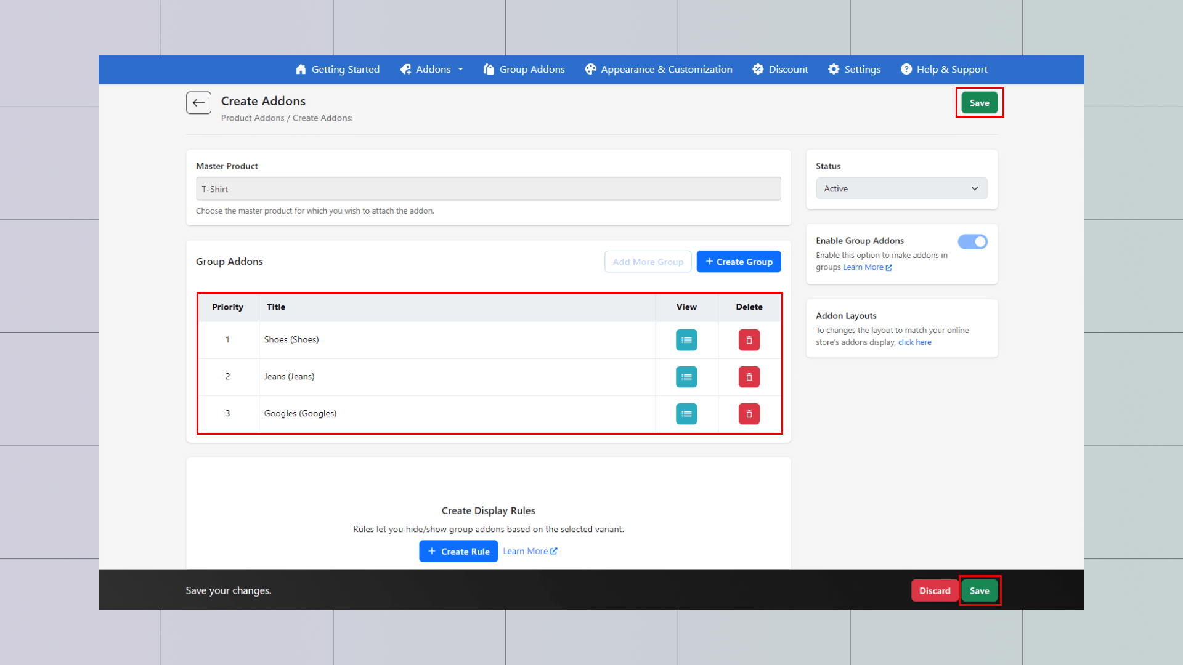Go to Appearance & Customization
The image size is (1183, 665).
(659, 70)
